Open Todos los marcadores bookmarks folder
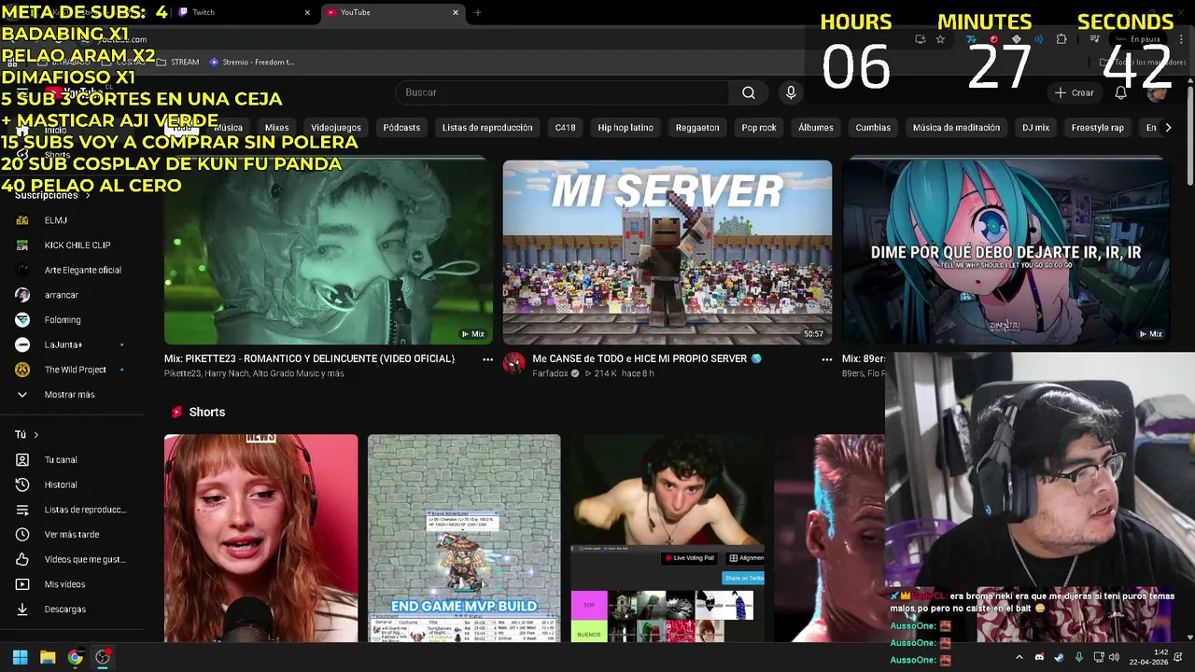 pyautogui.click(x=1144, y=63)
